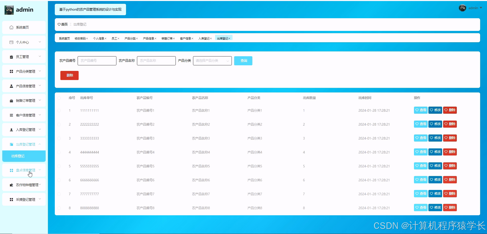This screenshot has width=487, height=234.
Task: Click 修改 for row 8888888888
Action: (x=435, y=208)
